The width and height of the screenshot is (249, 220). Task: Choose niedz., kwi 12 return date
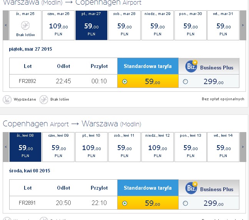point(158,147)
